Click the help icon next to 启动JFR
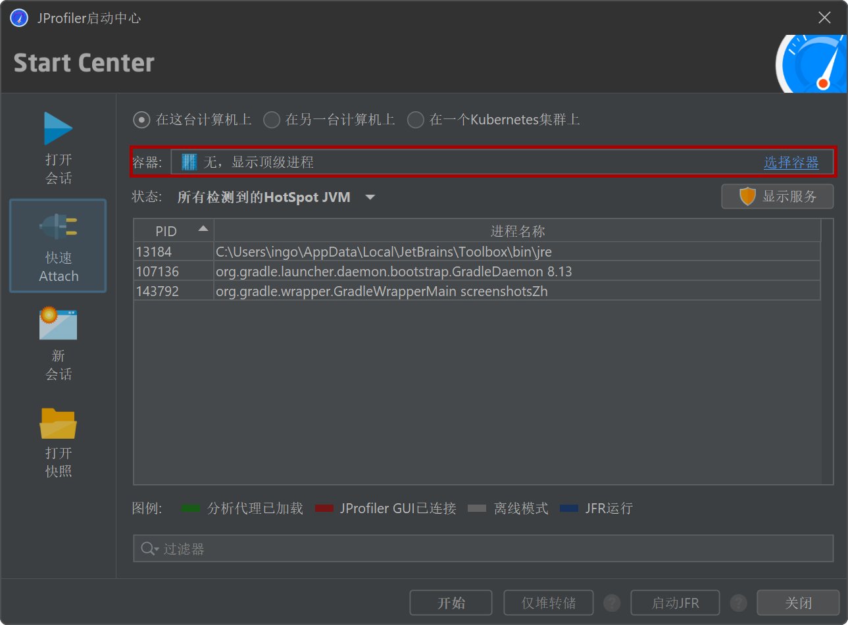Viewport: 848px width, 625px height. click(738, 603)
